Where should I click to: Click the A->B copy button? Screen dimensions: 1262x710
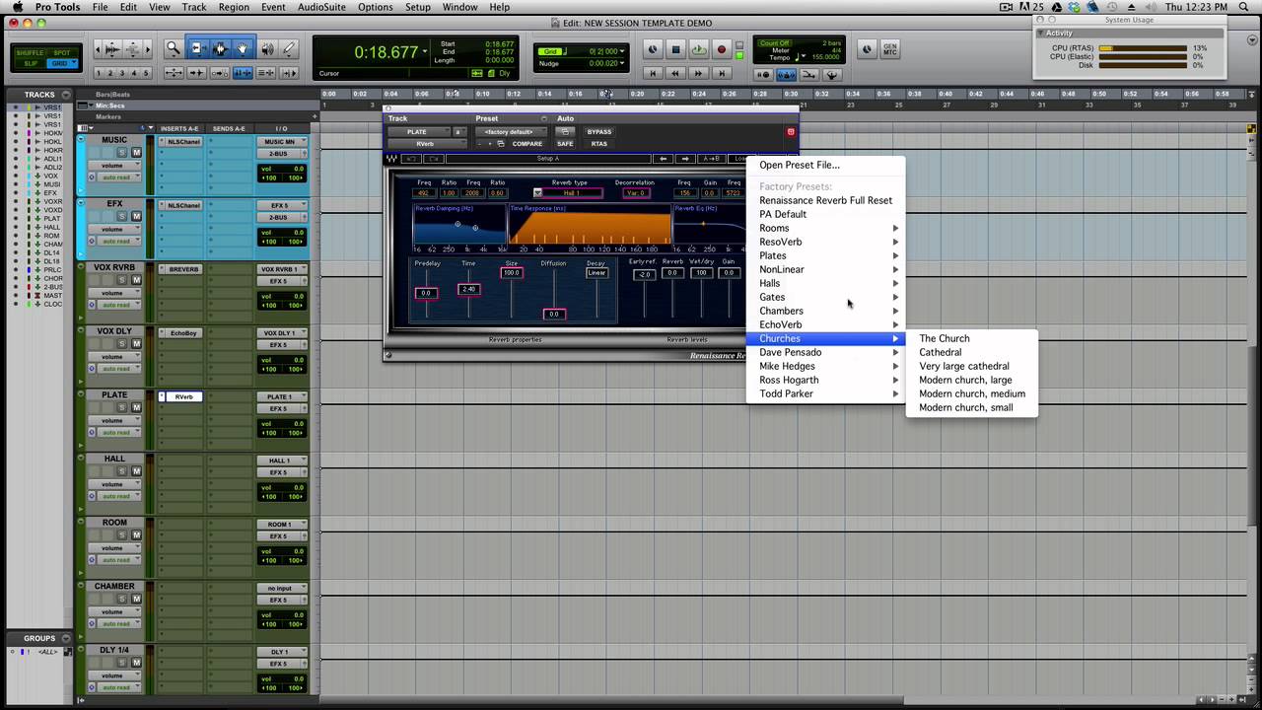[x=711, y=159]
